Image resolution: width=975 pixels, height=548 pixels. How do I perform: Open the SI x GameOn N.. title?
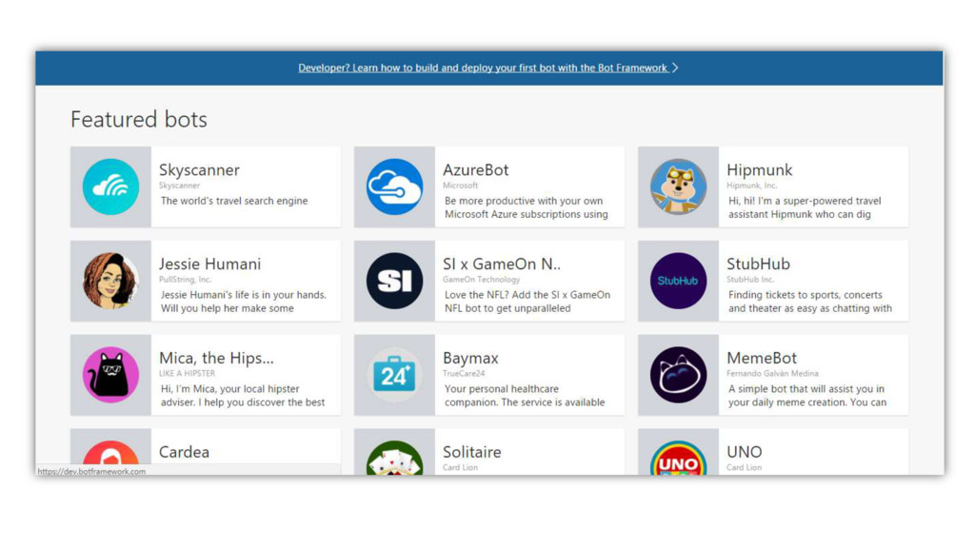(502, 264)
